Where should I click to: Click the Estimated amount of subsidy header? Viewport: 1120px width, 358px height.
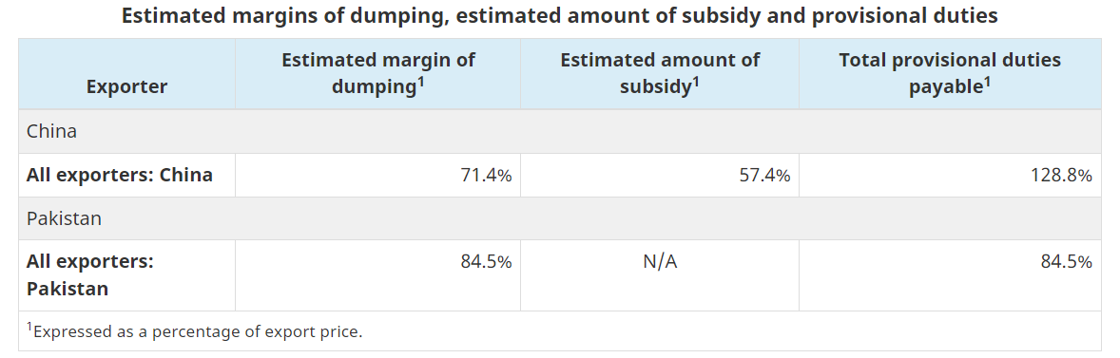click(x=660, y=73)
